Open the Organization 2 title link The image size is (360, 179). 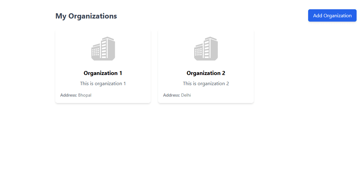(x=206, y=73)
